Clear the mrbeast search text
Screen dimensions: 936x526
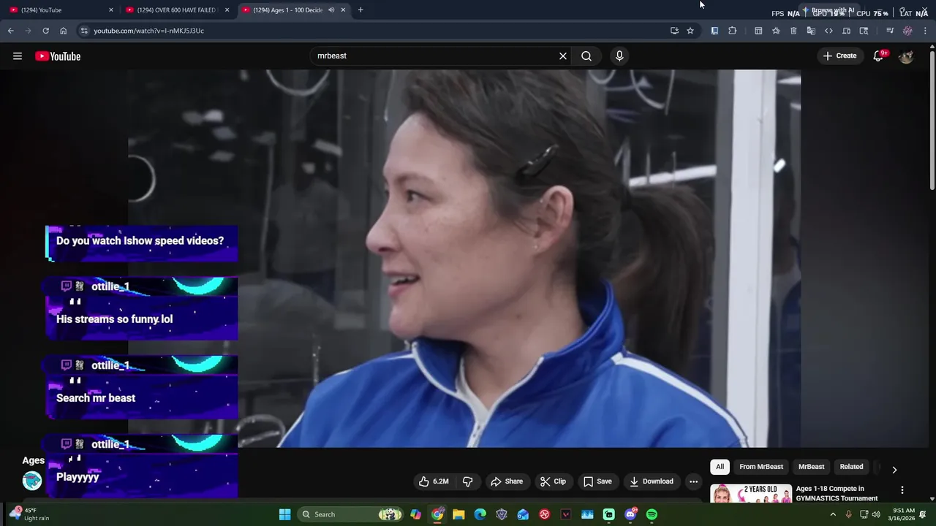pyautogui.click(x=563, y=56)
